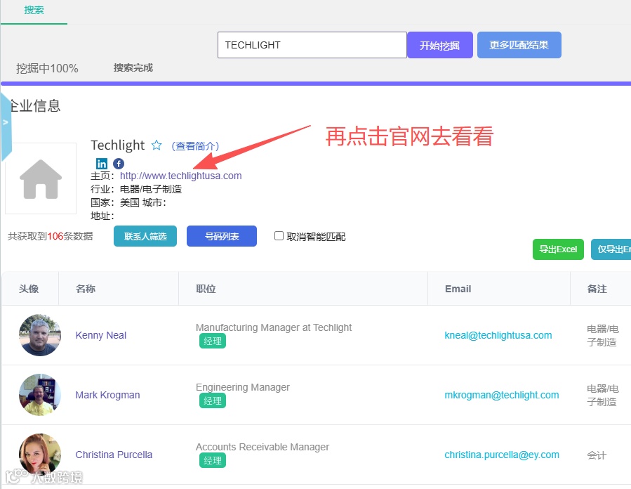Click 经理 tag under Engineering Manager
This screenshot has height=489, width=631.
tap(213, 400)
